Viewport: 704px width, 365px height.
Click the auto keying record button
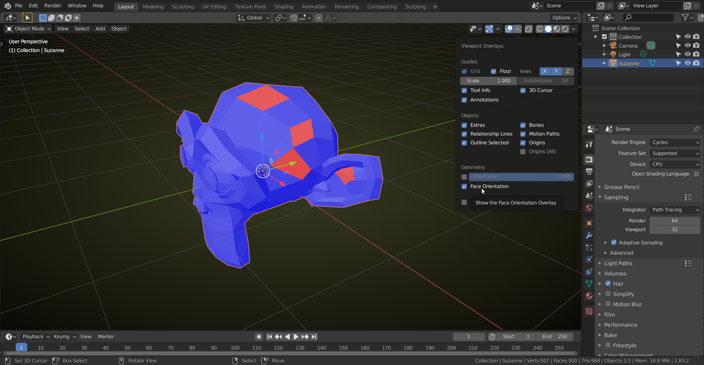[259, 337]
